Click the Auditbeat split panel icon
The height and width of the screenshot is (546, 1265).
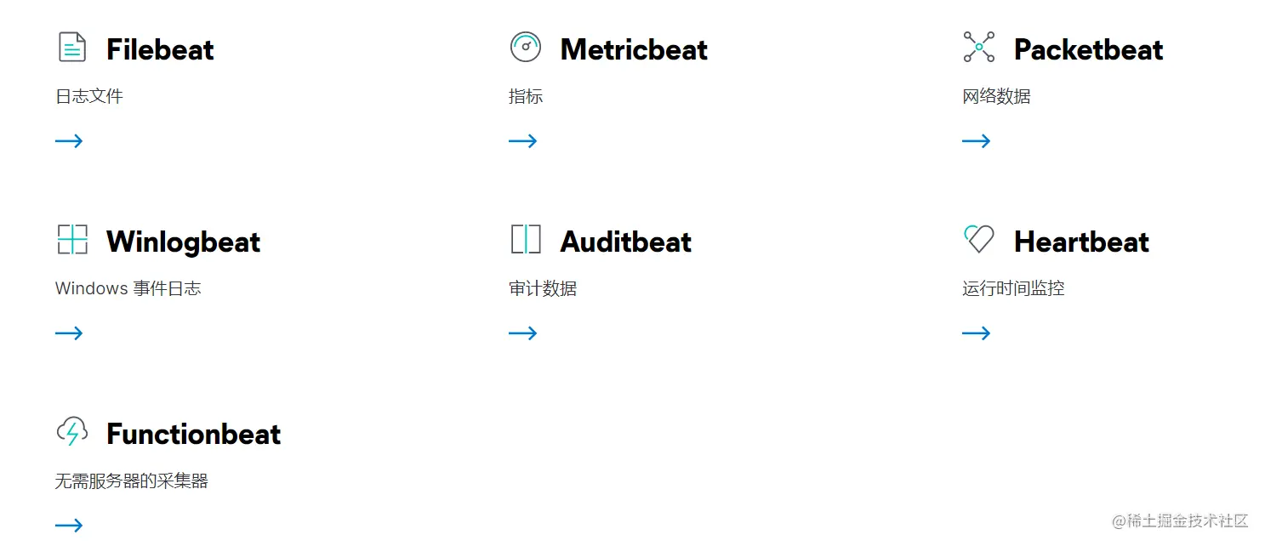coord(526,239)
